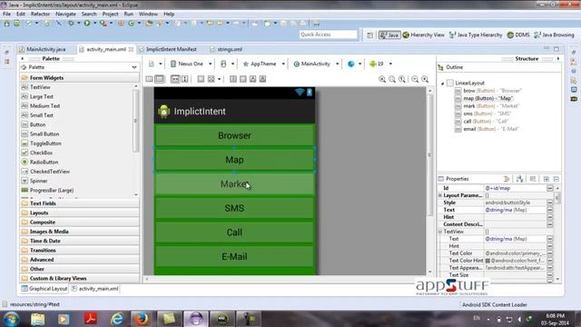581x327 pixels.
Task: Open the File menu
Action: 6,15
